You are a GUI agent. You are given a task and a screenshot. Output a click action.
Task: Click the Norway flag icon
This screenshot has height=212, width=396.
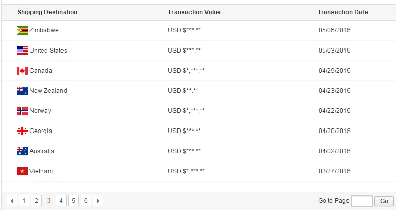pos(22,111)
